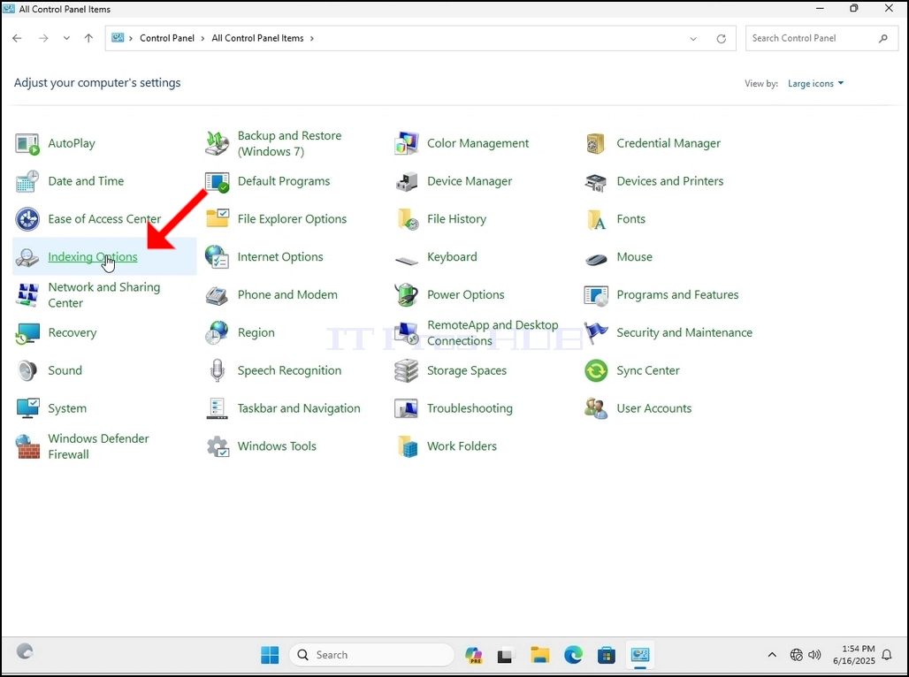The width and height of the screenshot is (909, 677).
Task: Go forward with the forward arrow
Action: click(43, 38)
